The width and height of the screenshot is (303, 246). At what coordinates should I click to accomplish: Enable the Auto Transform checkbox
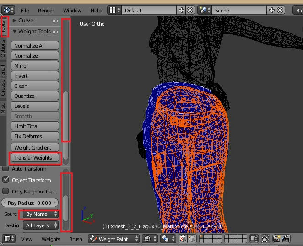[x=6, y=169]
